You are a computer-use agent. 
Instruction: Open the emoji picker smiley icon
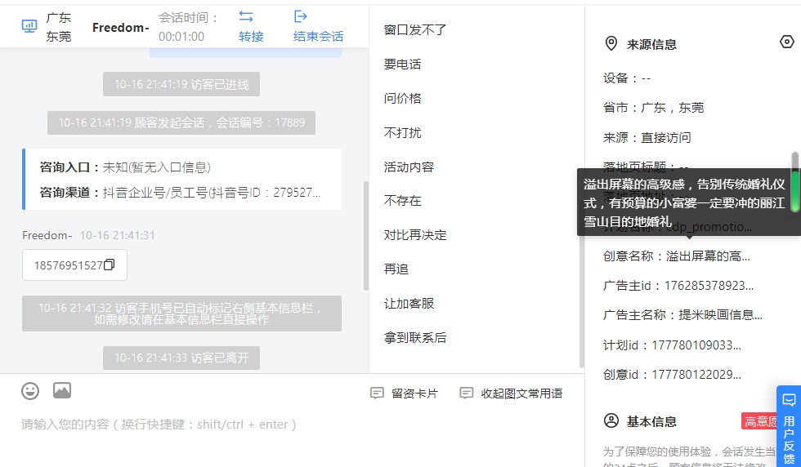pos(30,391)
